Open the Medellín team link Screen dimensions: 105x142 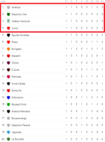[16, 56]
